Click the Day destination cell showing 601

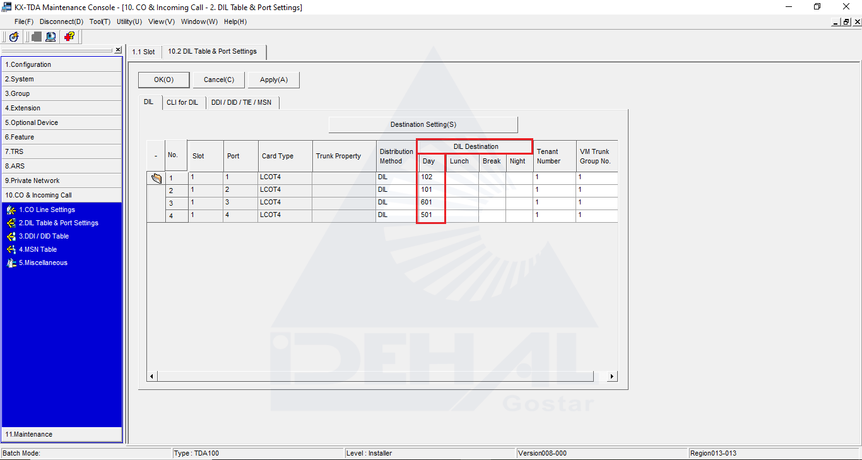[431, 203]
